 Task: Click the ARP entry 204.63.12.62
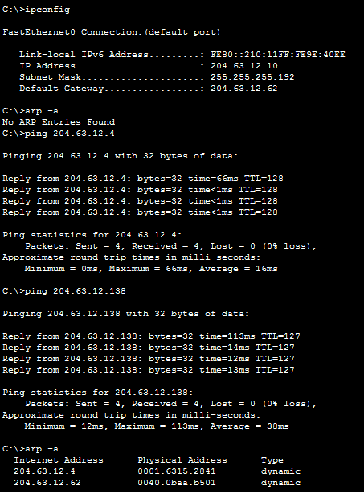point(47,483)
